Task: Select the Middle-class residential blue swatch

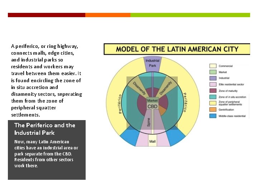Action: point(213,116)
